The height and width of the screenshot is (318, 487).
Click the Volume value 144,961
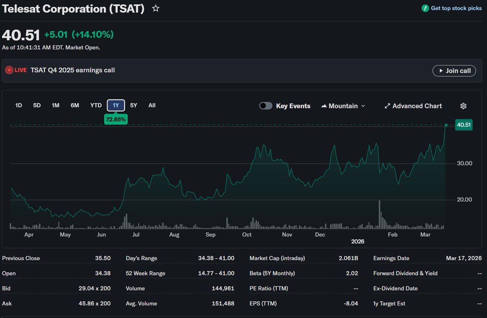click(223, 289)
